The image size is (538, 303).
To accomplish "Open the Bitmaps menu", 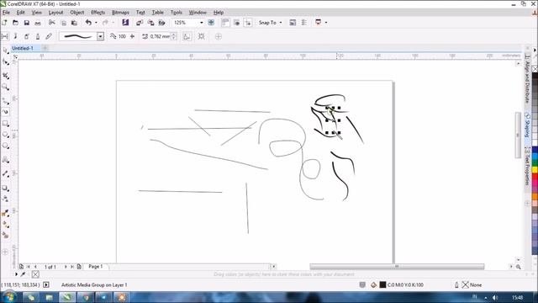I will pyautogui.click(x=120, y=13).
